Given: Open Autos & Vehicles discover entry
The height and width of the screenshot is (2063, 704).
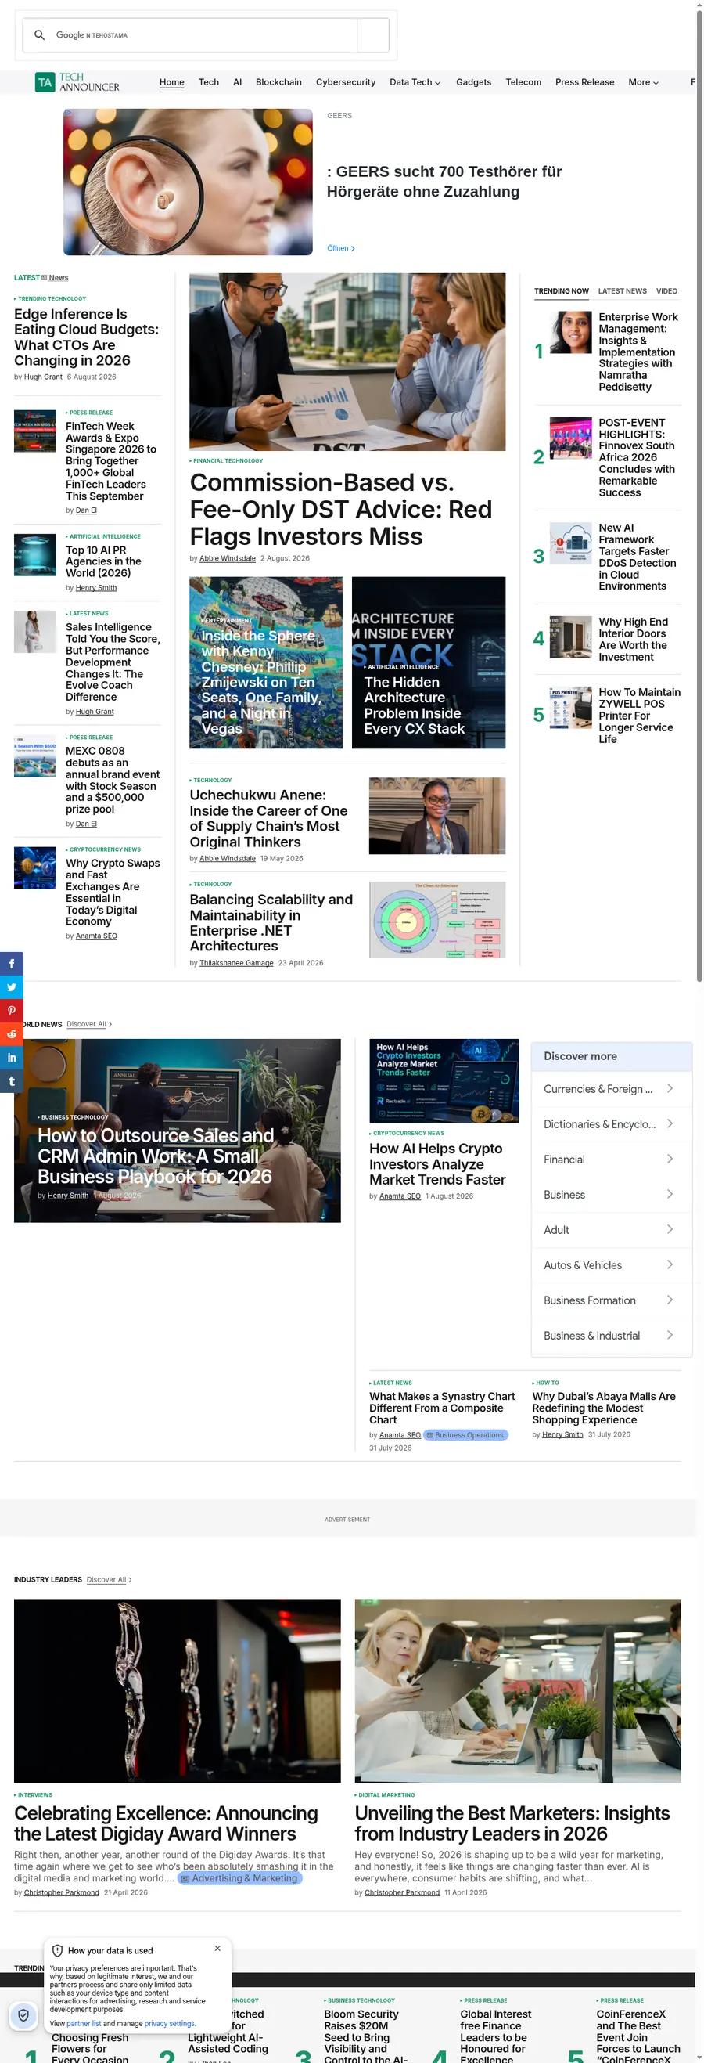Looking at the screenshot, I should (611, 1265).
